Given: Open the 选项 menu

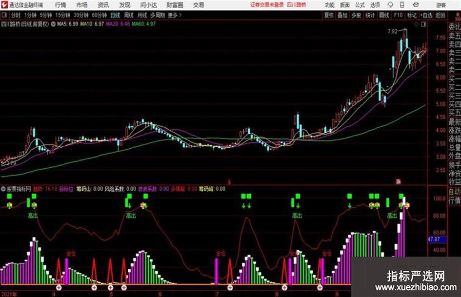Looking at the screenshot, I should pos(375,5).
